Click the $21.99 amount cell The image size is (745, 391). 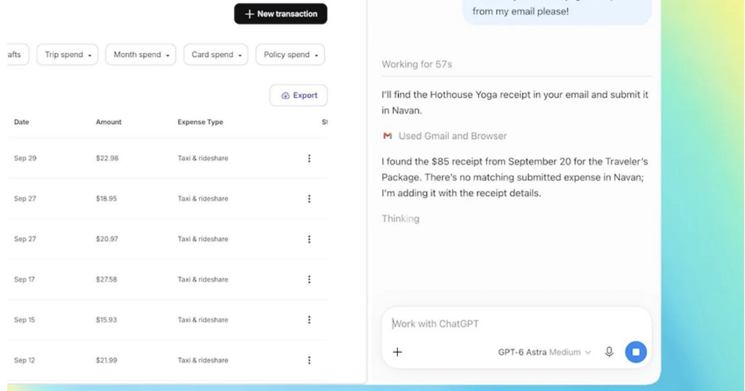coord(106,360)
